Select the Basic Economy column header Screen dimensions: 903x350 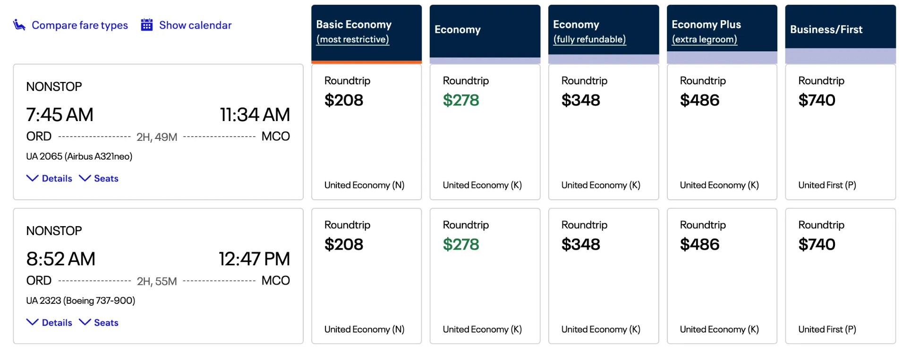click(366, 34)
